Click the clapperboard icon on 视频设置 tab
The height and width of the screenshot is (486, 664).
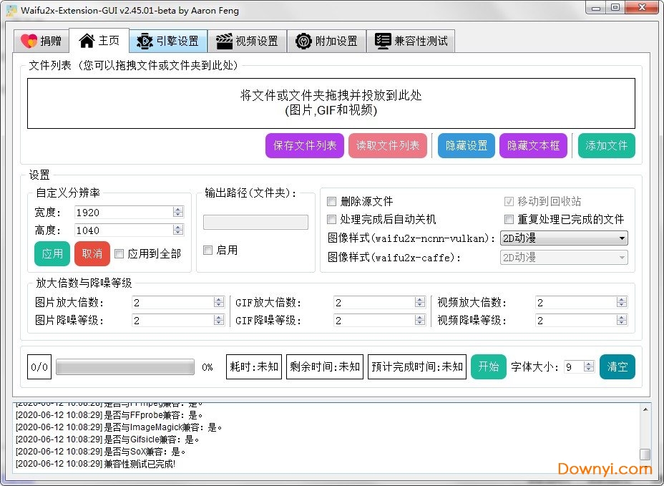click(225, 41)
